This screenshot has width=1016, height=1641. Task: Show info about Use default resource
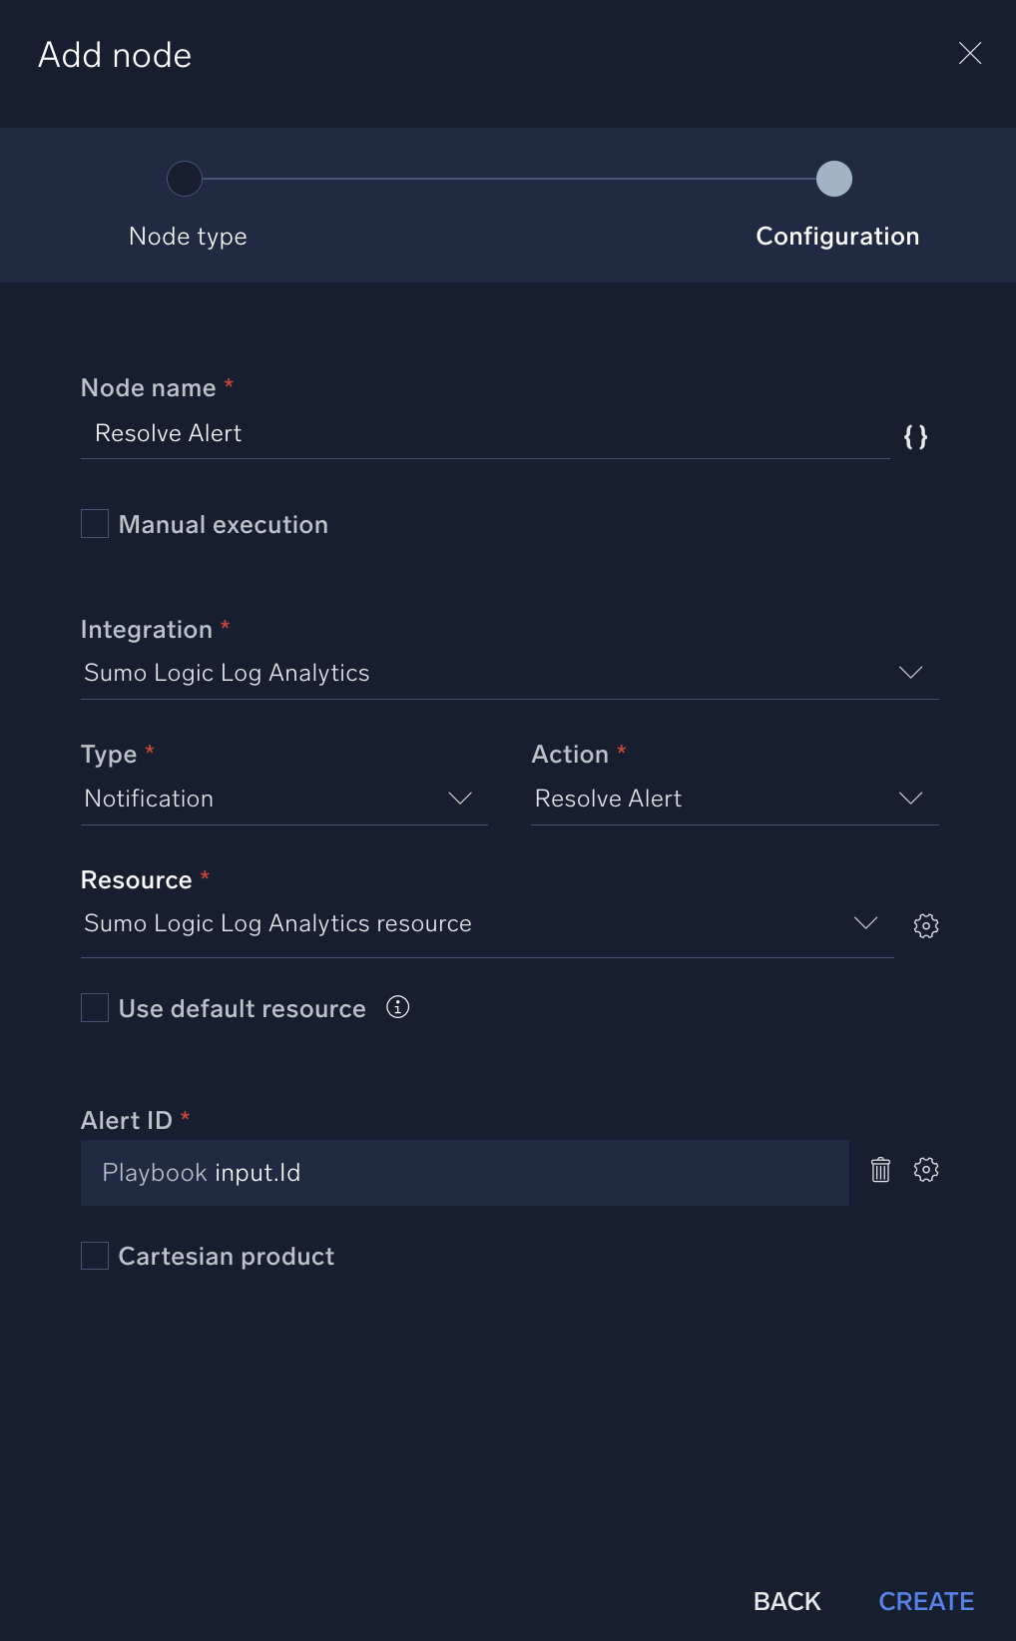coord(397,1007)
